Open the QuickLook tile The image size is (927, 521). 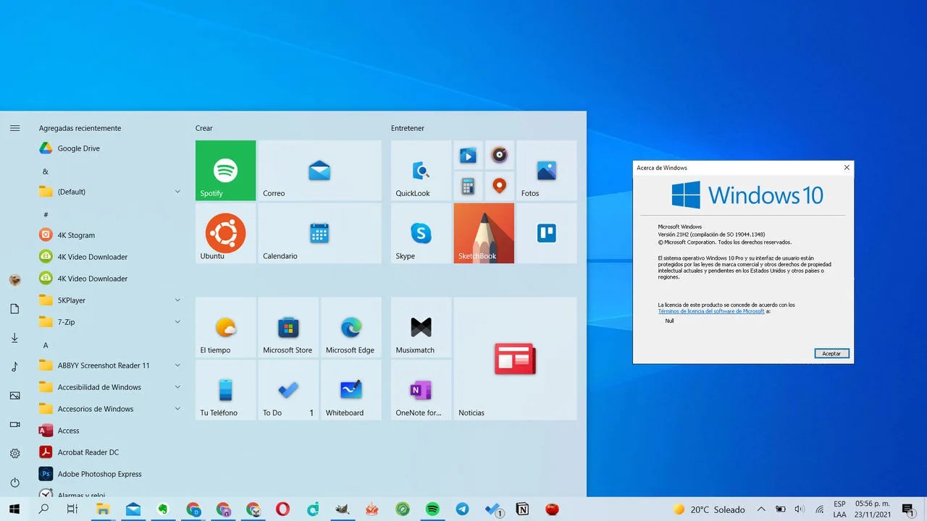(421, 170)
